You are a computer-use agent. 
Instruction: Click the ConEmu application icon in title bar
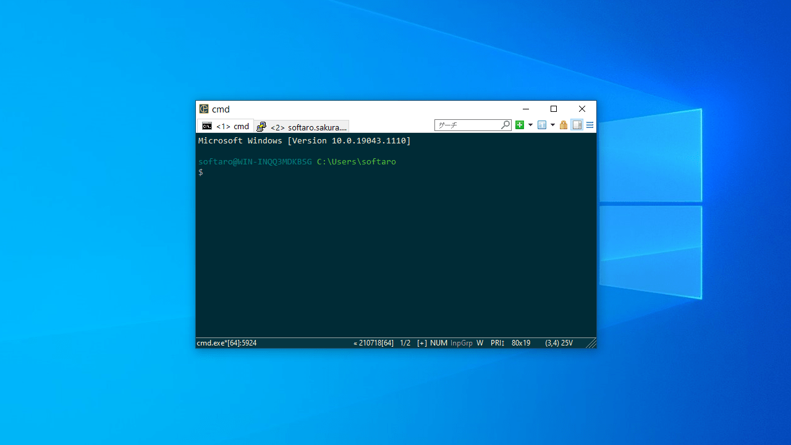(x=204, y=109)
